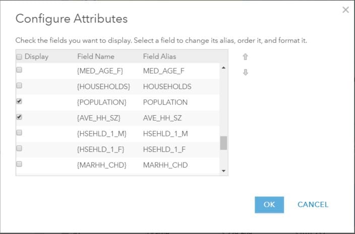Click the Field Name column header
The image size is (355, 234).
tap(96, 56)
